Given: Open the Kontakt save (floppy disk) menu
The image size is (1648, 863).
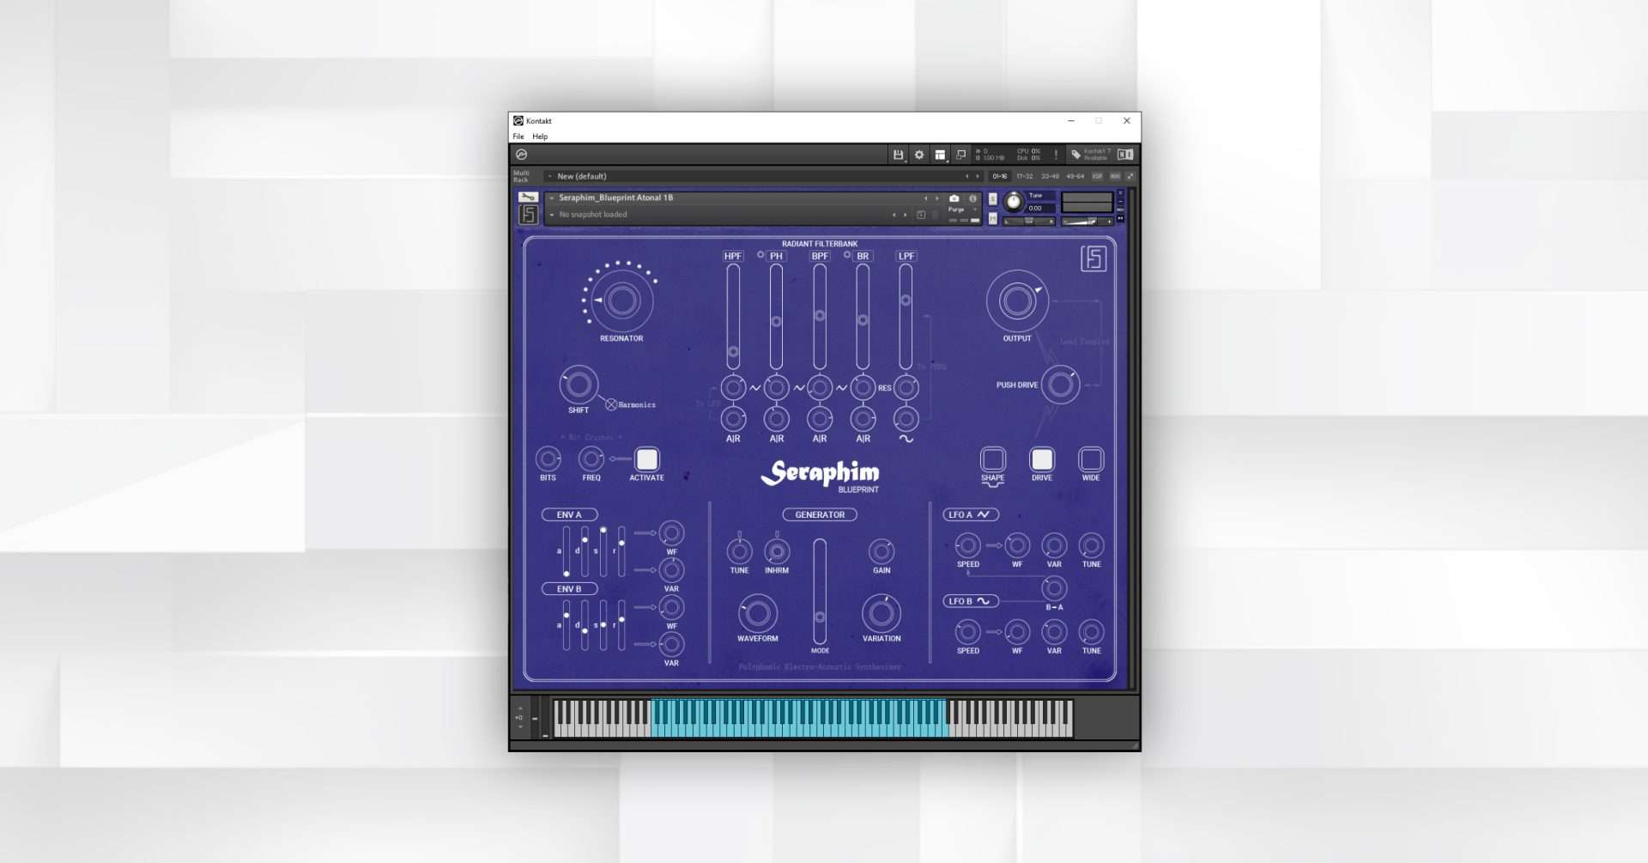Looking at the screenshot, I should 898,155.
